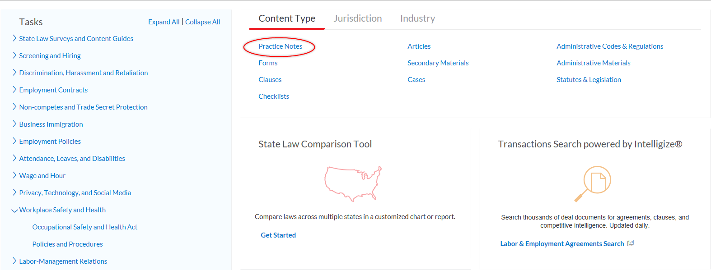Collapse the Workplace Safety and Health chevron
The height and width of the screenshot is (270, 711).
(x=14, y=210)
